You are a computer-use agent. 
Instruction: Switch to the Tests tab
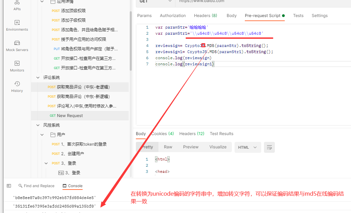pyautogui.click(x=298, y=15)
